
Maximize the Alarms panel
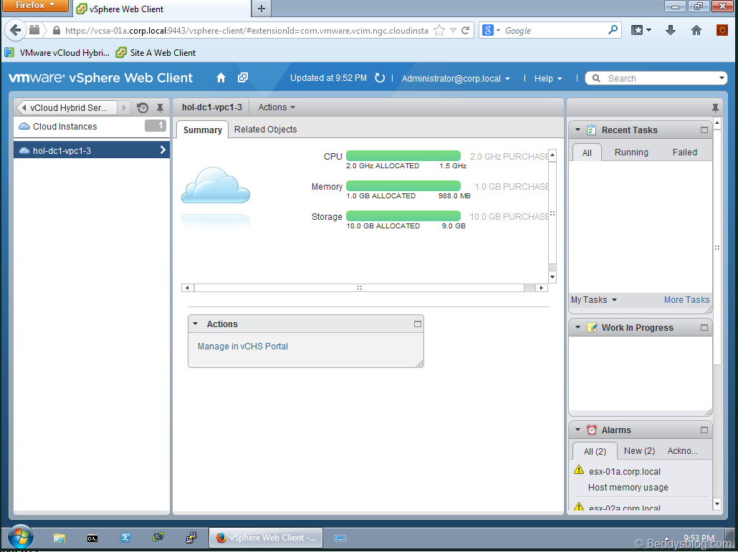tap(704, 430)
